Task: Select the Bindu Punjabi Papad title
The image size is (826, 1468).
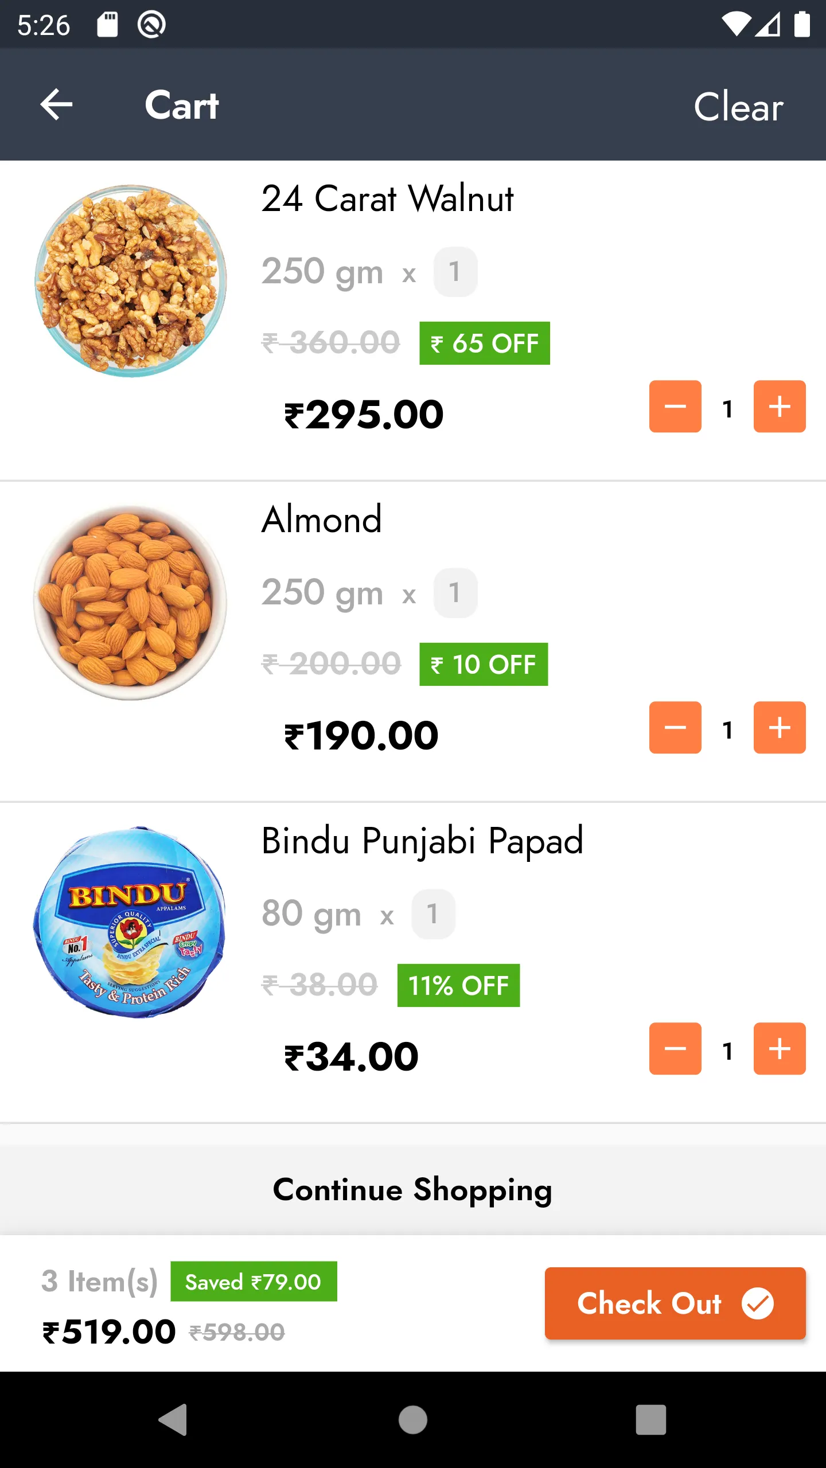Action: pyautogui.click(x=423, y=841)
